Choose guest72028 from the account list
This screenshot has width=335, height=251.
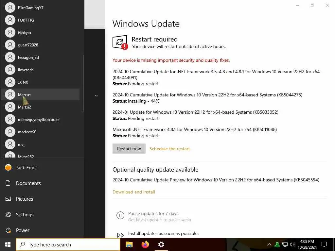[x=40, y=45]
